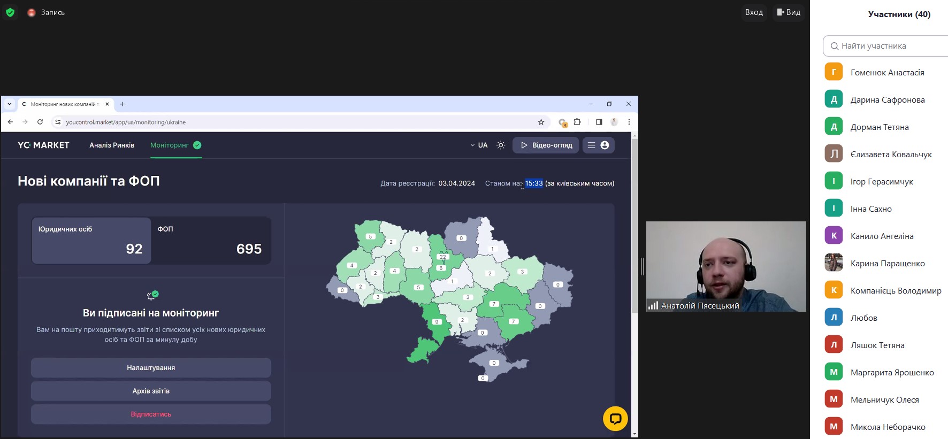Open the Аналіз Ринків tab
The image size is (948, 439).
(x=112, y=145)
